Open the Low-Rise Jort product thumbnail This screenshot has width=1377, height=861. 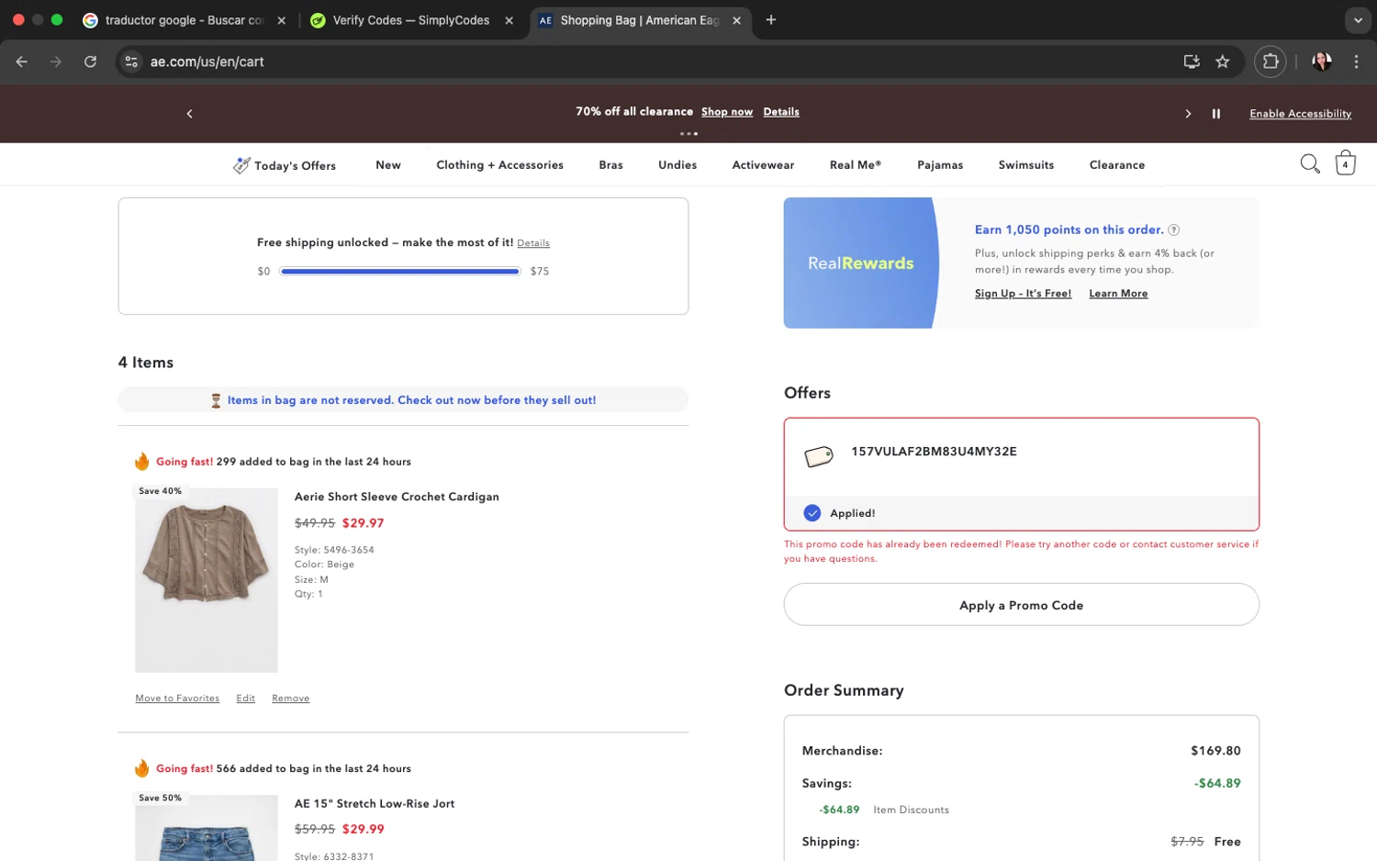coord(207,828)
